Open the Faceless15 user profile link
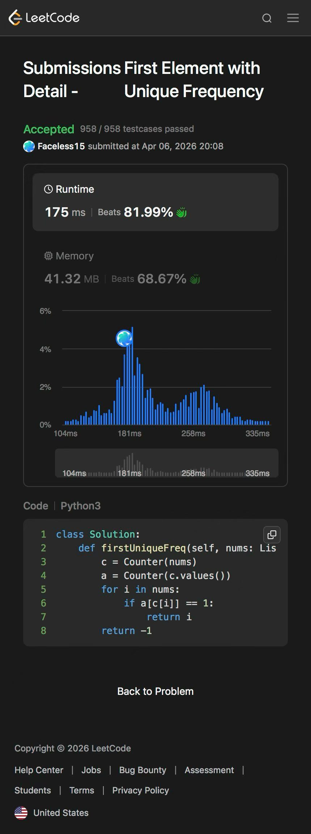The image size is (311, 834). tap(61, 146)
